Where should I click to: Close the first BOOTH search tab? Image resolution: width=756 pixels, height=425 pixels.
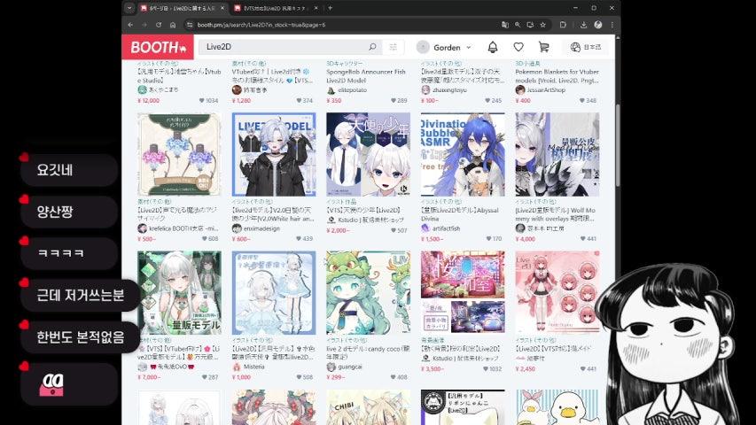(222, 8)
